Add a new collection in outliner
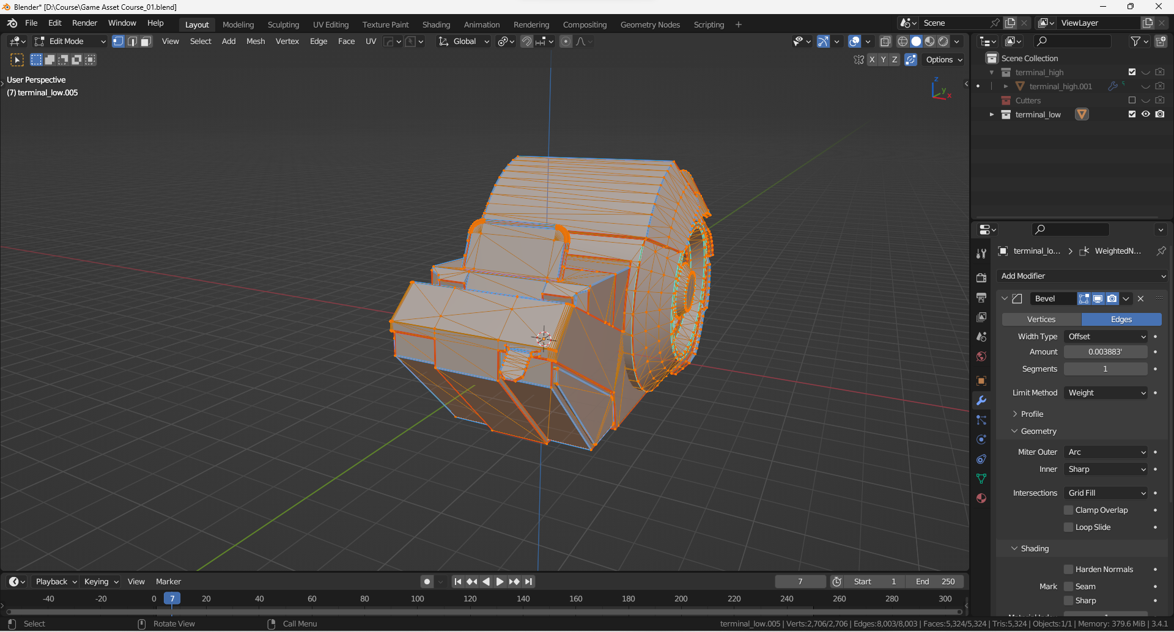This screenshot has height=632, width=1174. 1161,42
